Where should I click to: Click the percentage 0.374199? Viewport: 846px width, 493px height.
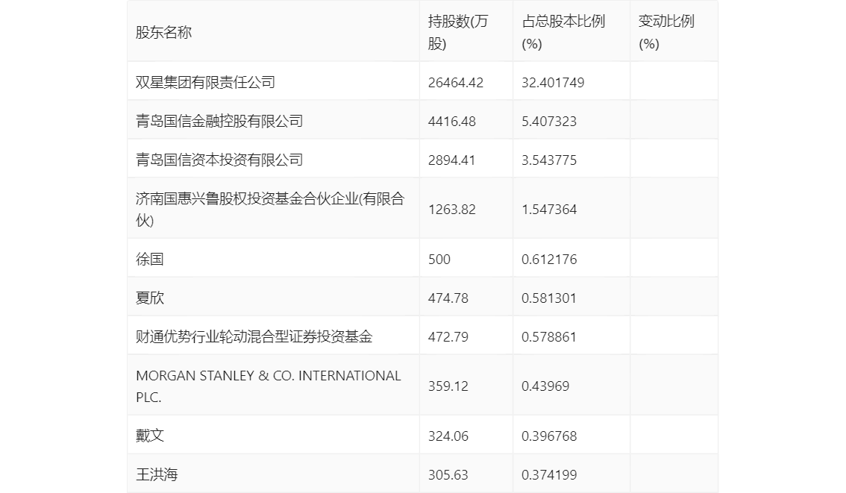click(549, 474)
